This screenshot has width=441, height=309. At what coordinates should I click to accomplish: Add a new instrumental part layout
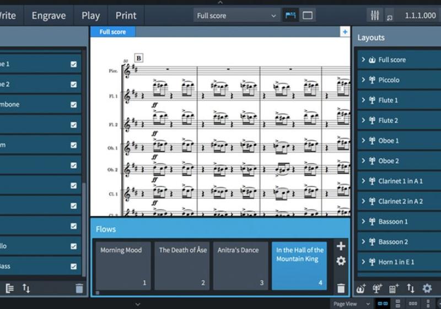[x=378, y=288]
